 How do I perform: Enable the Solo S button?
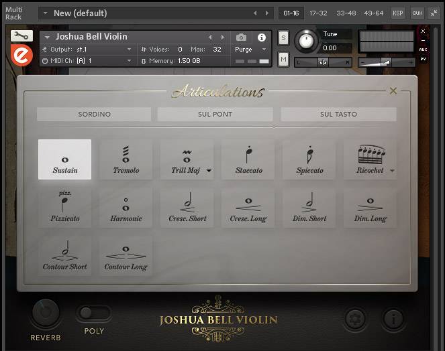[x=283, y=38]
